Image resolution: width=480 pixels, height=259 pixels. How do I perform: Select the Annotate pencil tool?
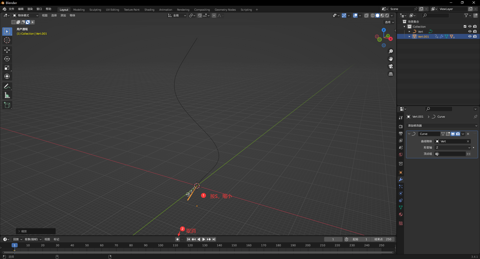tap(7, 86)
